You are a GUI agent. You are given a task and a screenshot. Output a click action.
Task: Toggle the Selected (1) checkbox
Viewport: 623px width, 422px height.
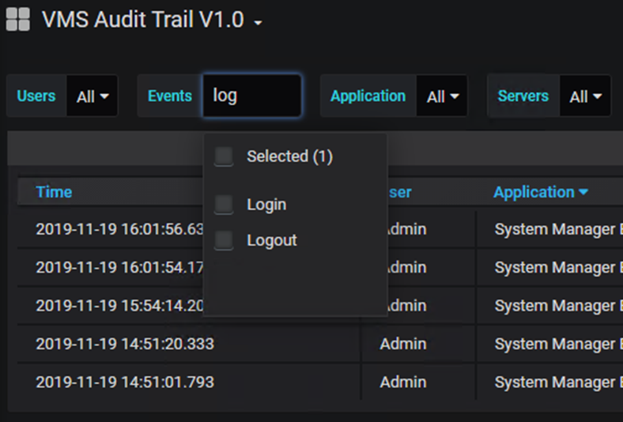225,156
